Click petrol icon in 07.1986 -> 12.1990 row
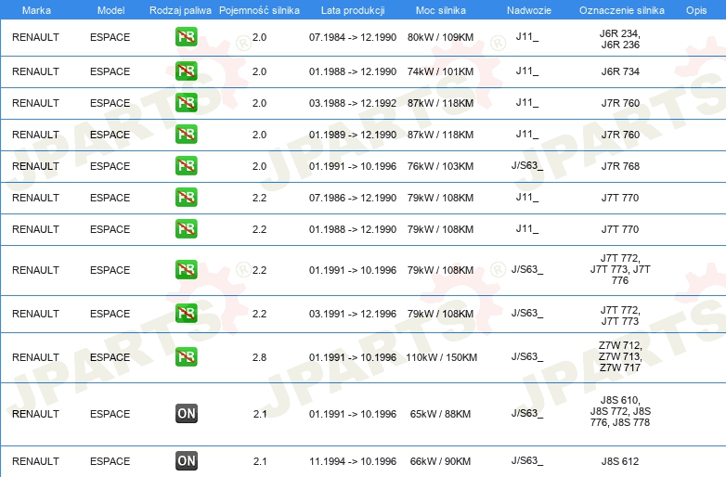The image size is (726, 477). (186, 197)
